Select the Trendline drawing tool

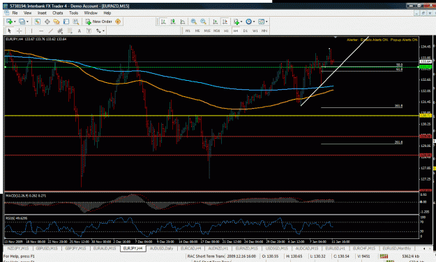51,31
